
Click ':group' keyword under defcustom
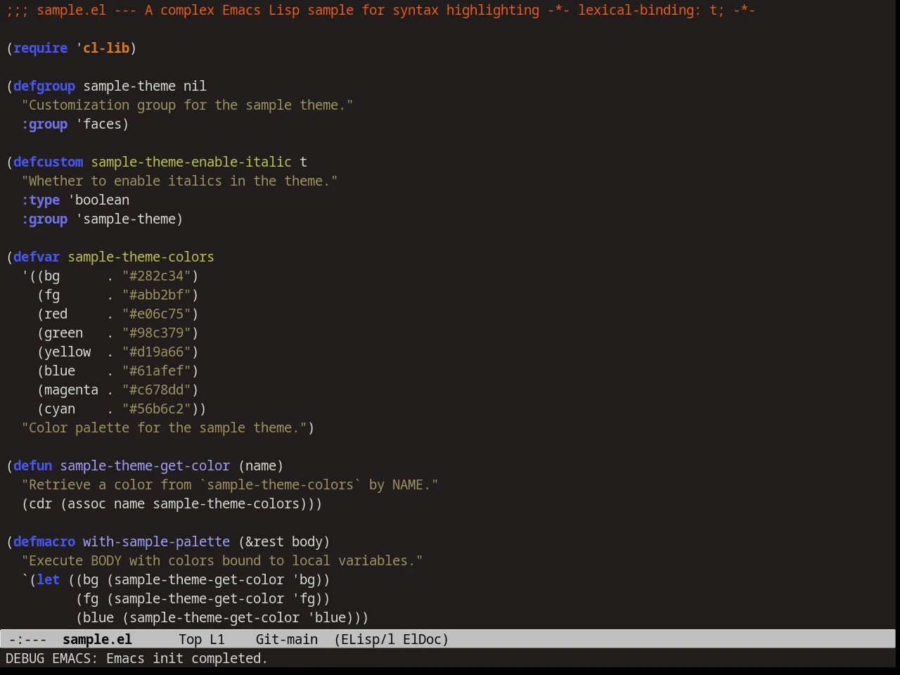44,219
